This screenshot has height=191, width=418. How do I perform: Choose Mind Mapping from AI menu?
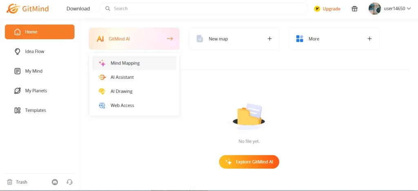134,63
